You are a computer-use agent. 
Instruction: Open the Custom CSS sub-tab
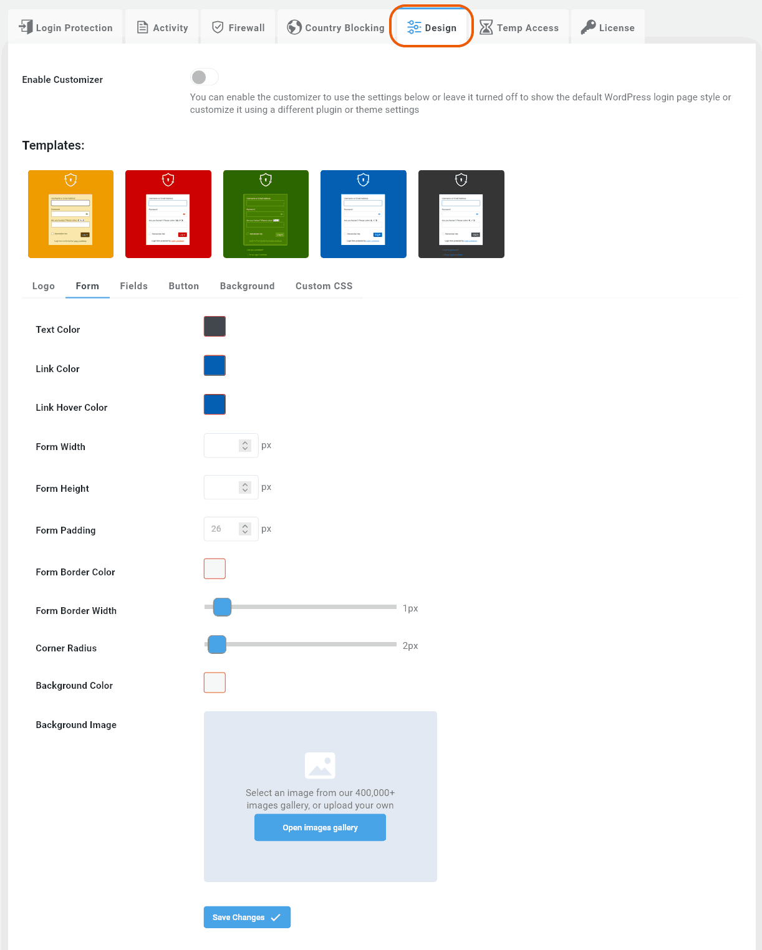point(324,286)
